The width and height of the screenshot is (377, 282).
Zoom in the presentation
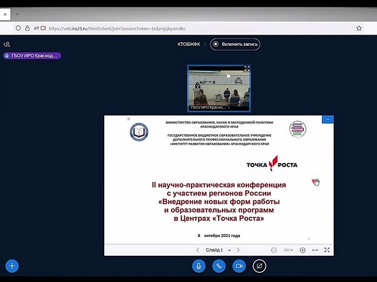click(302, 250)
